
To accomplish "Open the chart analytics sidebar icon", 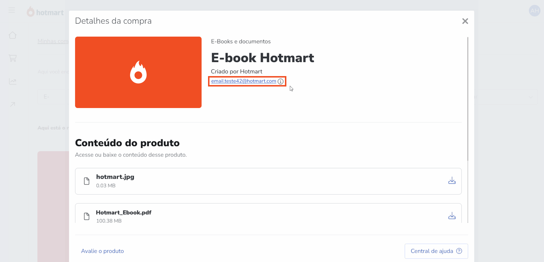I will (13, 81).
